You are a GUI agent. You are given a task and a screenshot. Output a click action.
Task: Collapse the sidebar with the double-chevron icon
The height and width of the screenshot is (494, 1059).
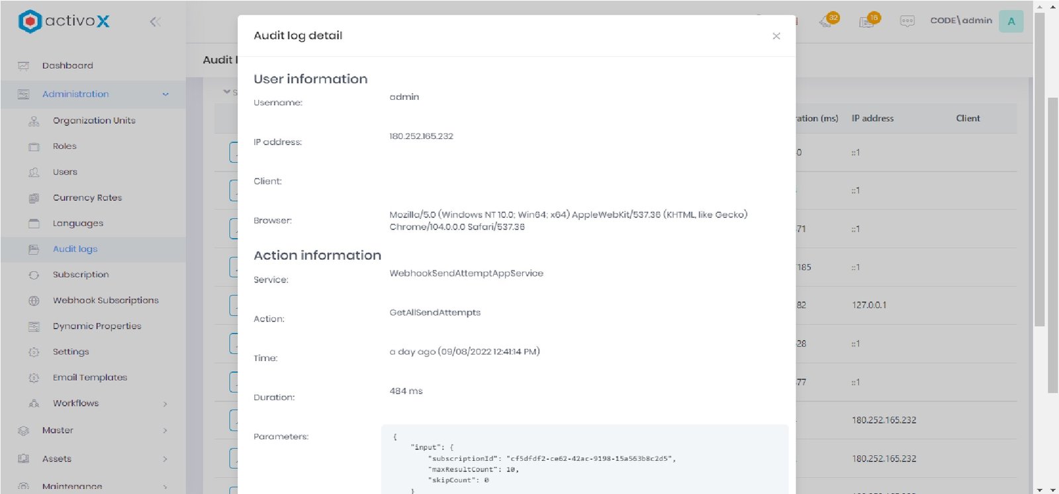tap(156, 22)
